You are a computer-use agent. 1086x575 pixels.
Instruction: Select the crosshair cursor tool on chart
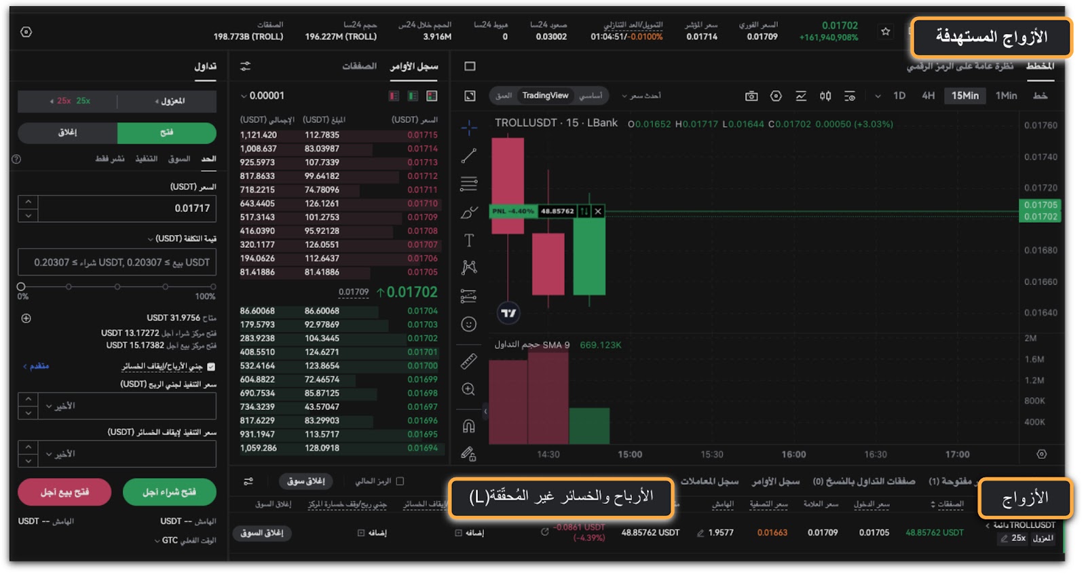[x=469, y=128]
